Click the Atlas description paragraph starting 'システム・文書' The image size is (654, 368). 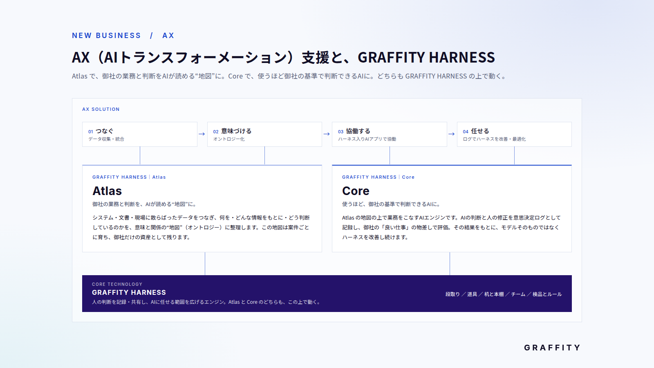(x=201, y=227)
